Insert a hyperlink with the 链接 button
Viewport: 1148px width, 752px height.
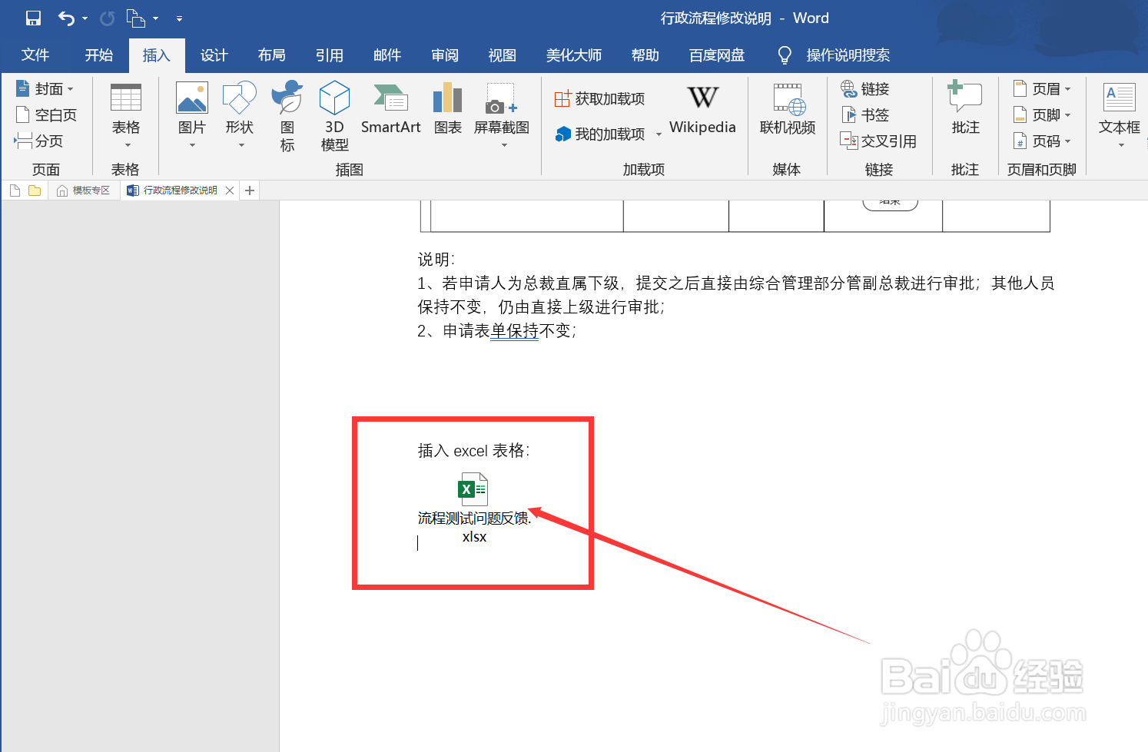[x=865, y=89]
